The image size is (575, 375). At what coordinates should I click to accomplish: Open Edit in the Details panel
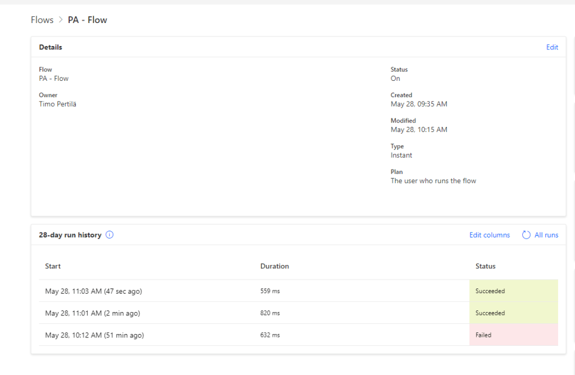[x=552, y=47]
